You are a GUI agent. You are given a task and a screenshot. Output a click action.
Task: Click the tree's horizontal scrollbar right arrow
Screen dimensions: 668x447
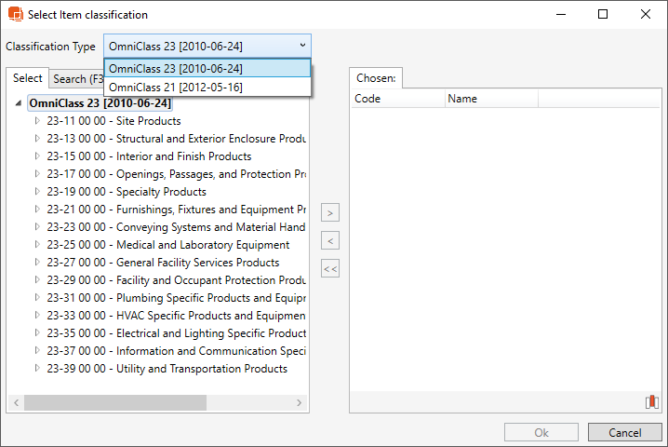point(300,403)
